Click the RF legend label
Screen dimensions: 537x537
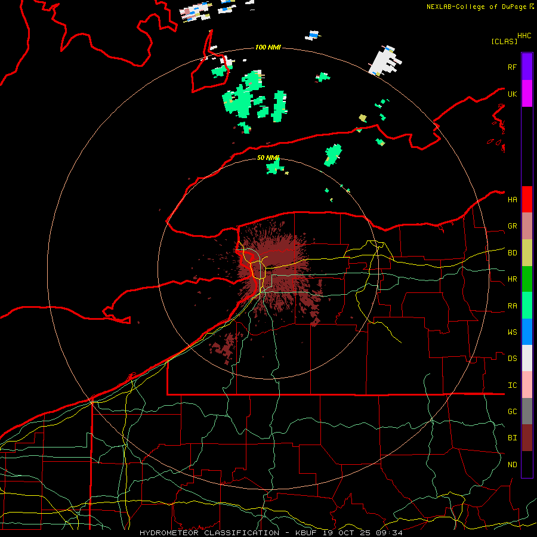[x=512, y=67]
